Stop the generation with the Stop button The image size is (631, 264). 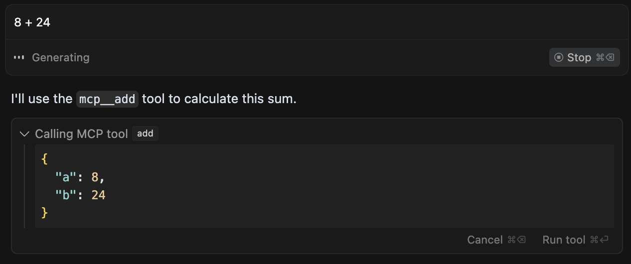585,57
